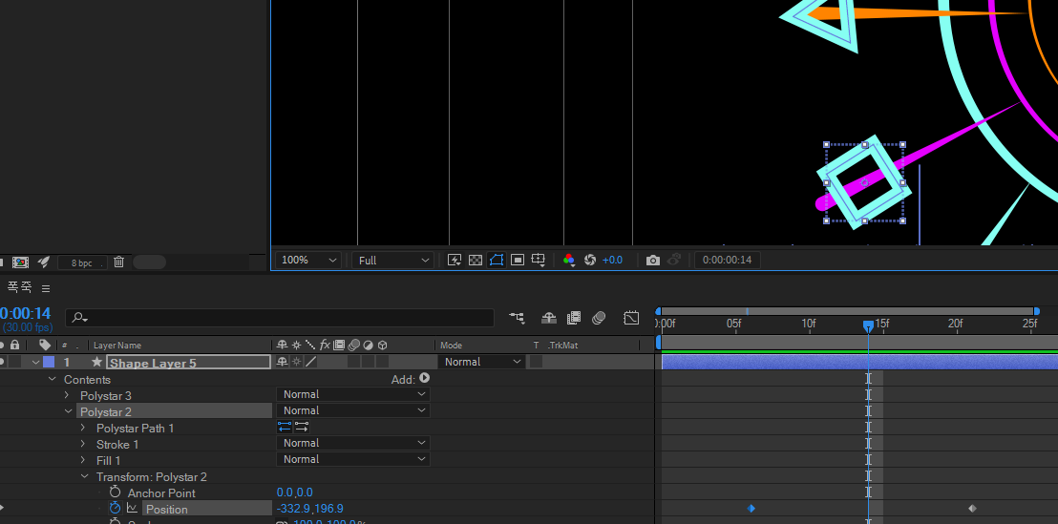Open Polystar 3 Normal blend dropdown
The width and height of the screenshot is (1058, 524).
pos(353,394)
